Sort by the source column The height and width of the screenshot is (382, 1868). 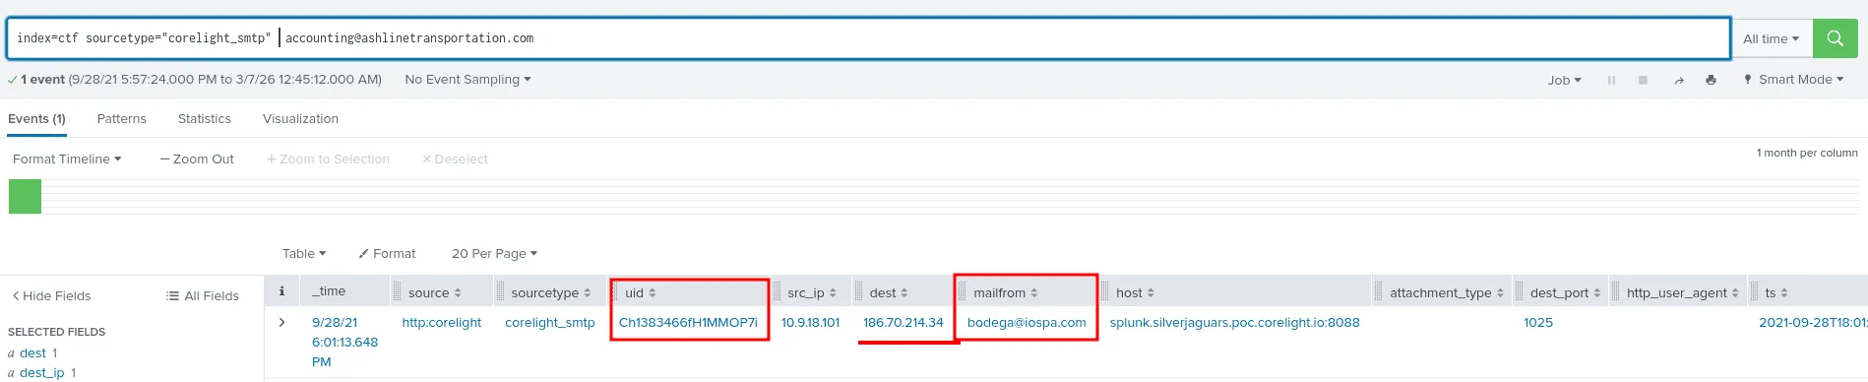(434, 292)
